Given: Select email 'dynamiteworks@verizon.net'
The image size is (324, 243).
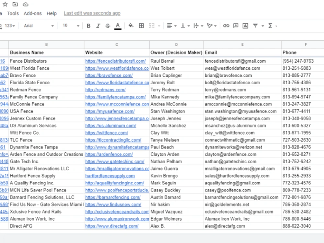Looking at the screenshot, I should (242, 147).
